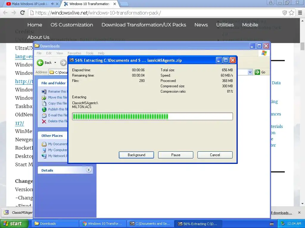Click the Start button
The image size is (305, 228).
tap(14, 224)
